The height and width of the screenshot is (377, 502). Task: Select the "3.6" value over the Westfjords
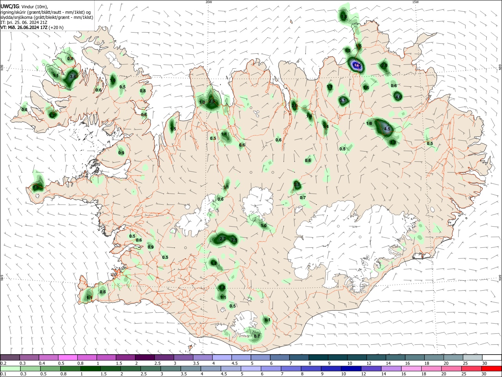73,77
